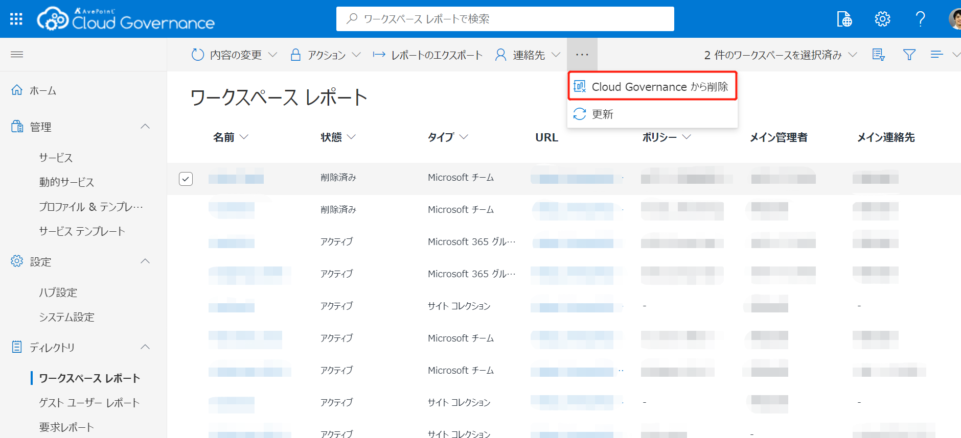Click レポートのエクスポート button
This screenshot has width=961, height=438.
427,55
